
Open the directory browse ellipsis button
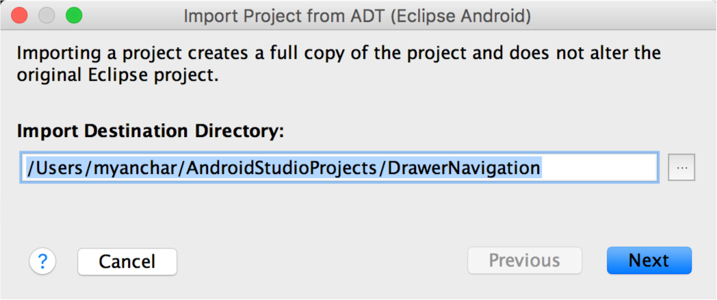tap(681, 168)
